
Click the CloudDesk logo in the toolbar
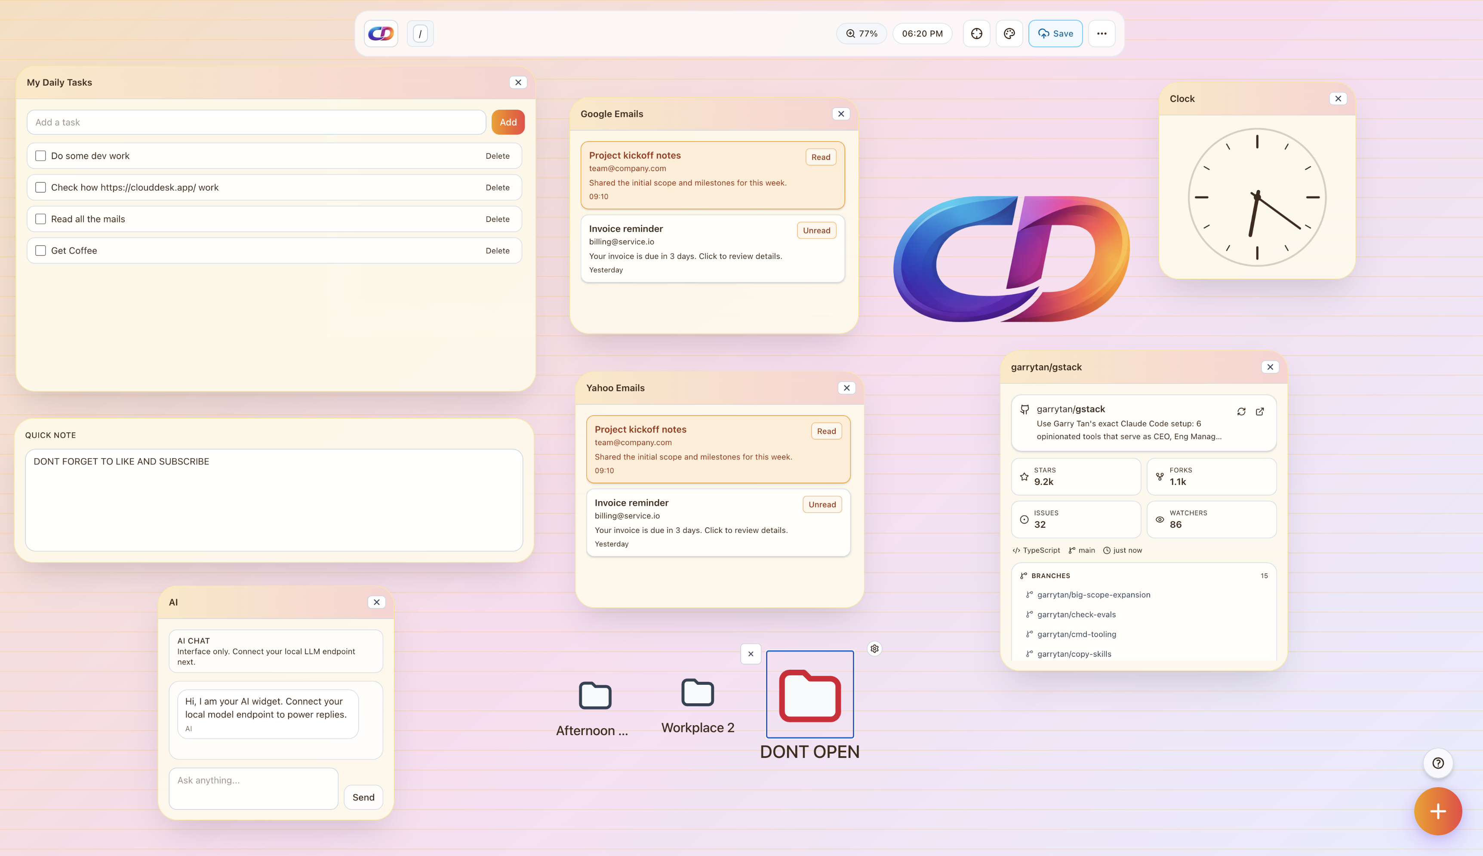(x=380, y=33)
